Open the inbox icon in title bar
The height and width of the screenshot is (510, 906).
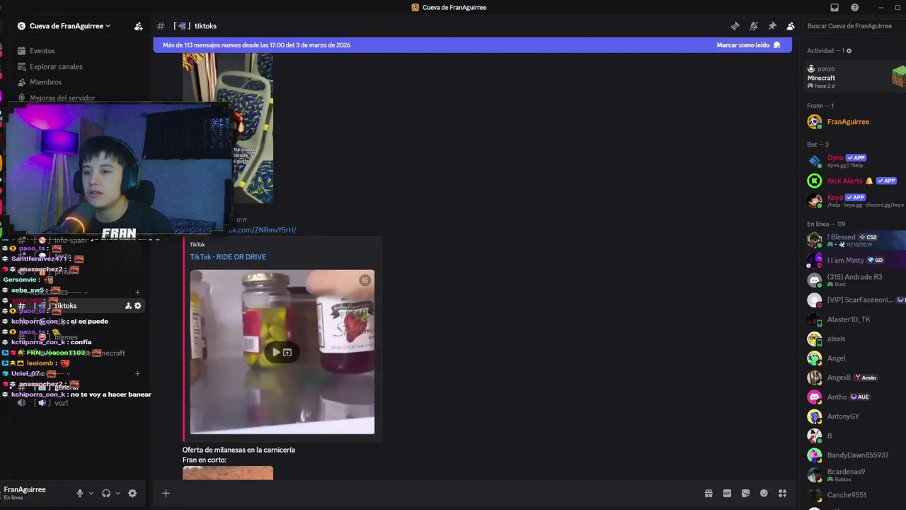(835, 7)
